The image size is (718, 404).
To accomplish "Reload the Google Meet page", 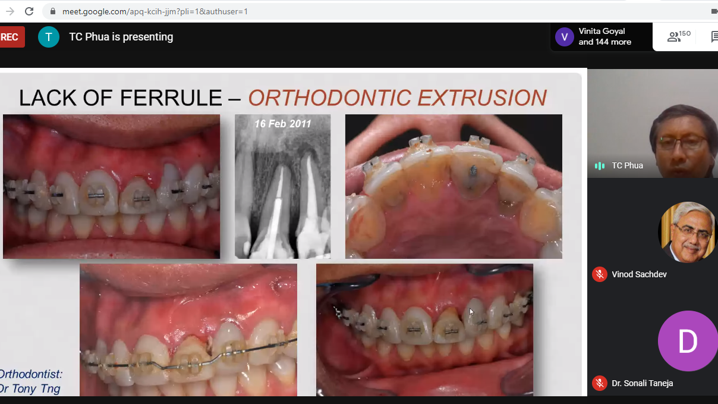I will (x=29, y=11).
